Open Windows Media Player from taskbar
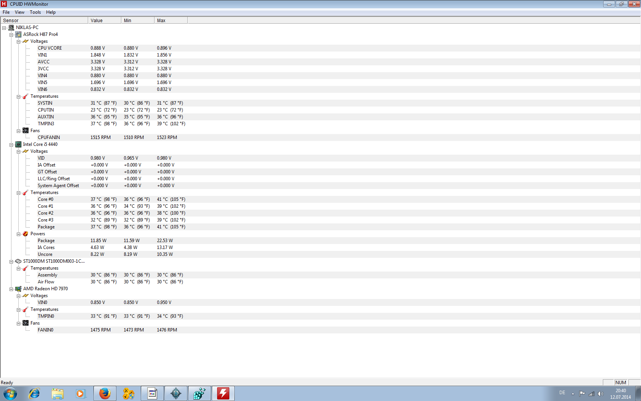641x401 pixels. click(x=81, y=393)
